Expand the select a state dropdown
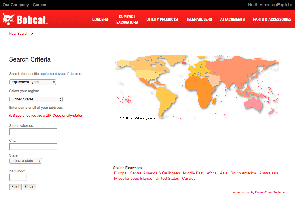Image resolution: width=295 pixels, height=200 pixels. pos(26,161)
